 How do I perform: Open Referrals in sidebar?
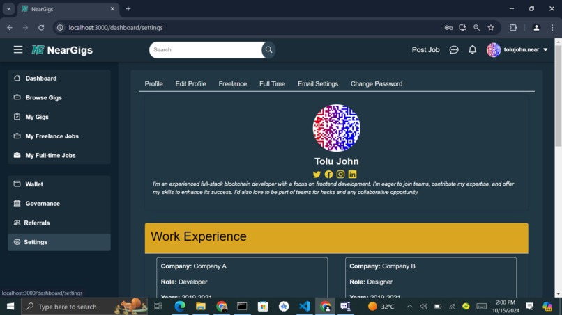59,223
